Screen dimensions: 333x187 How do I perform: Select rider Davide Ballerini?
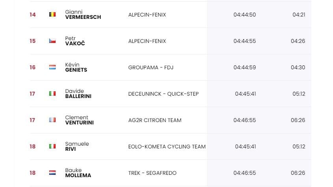click(78, 94)
